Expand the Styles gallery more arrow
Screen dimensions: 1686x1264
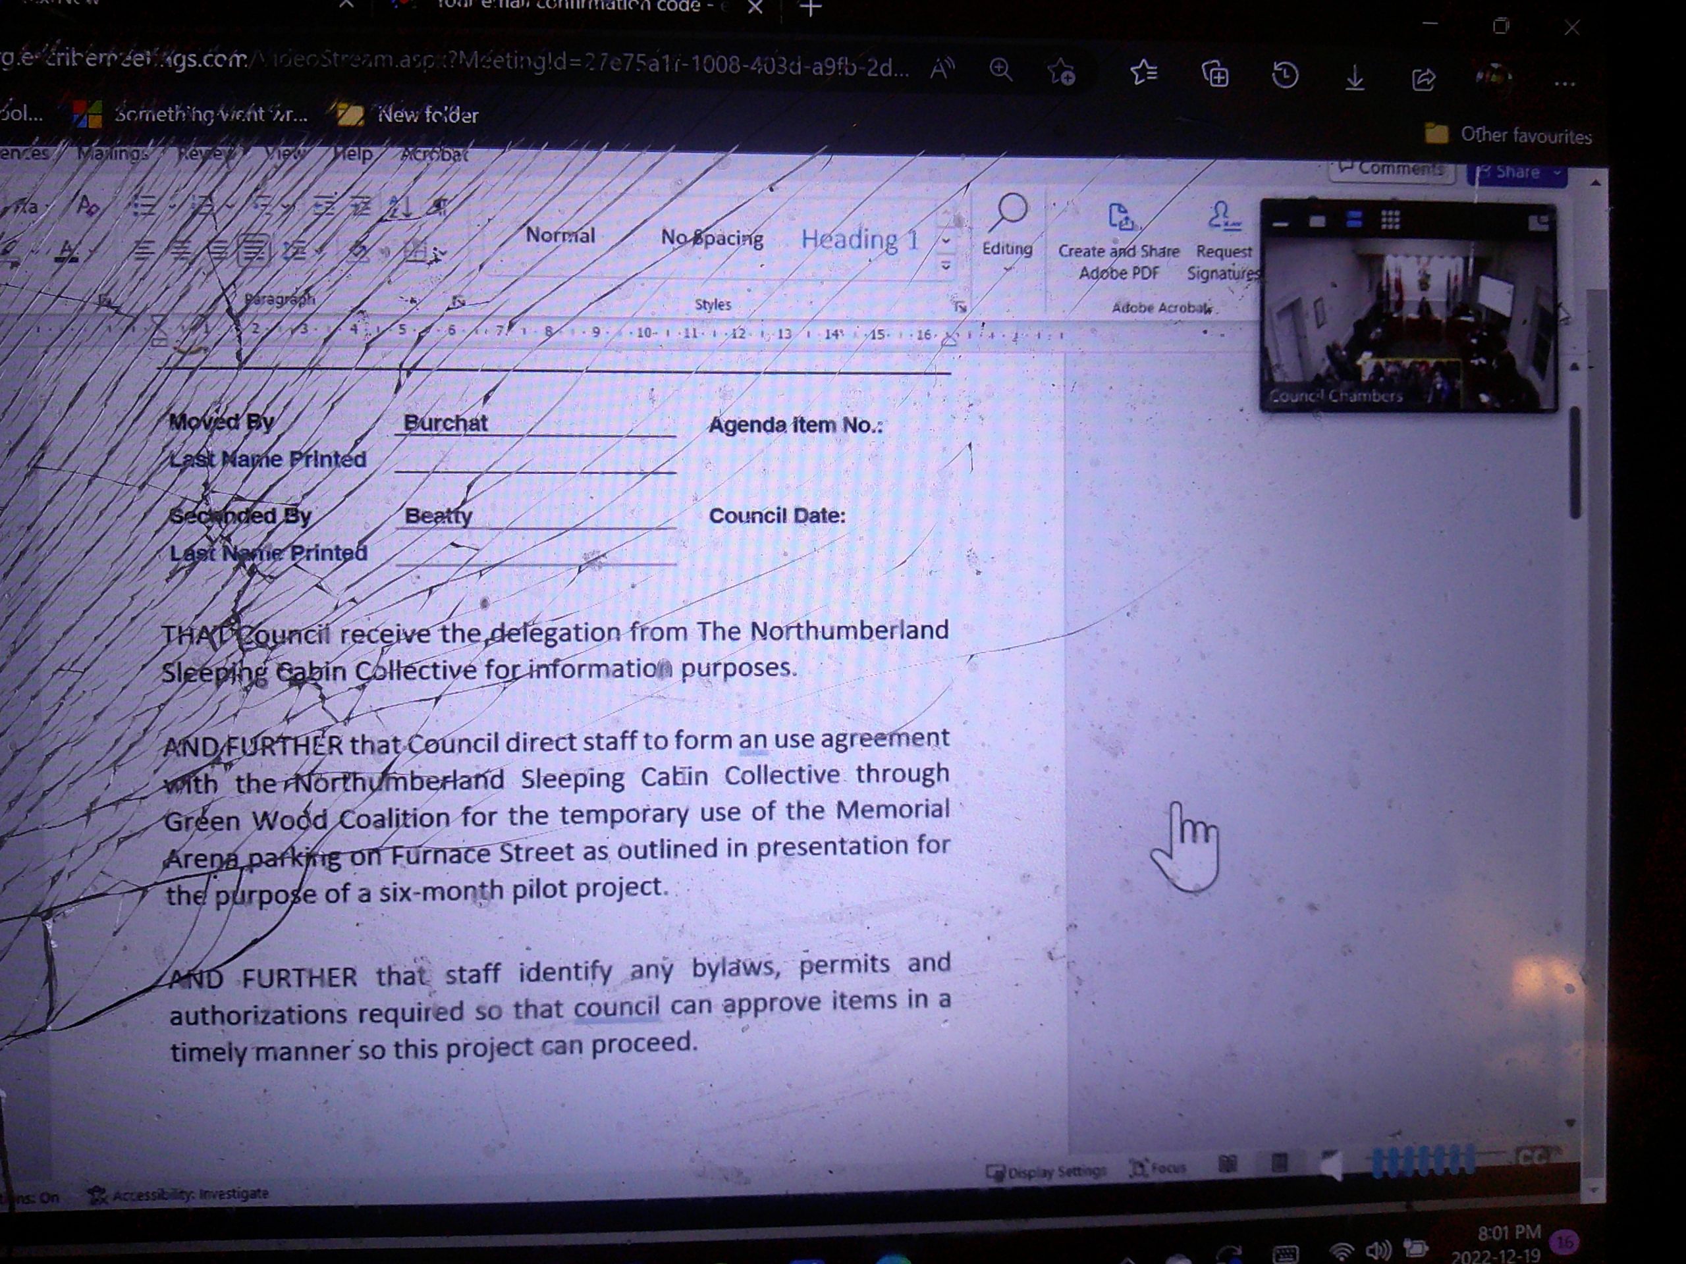coord(946,266)
